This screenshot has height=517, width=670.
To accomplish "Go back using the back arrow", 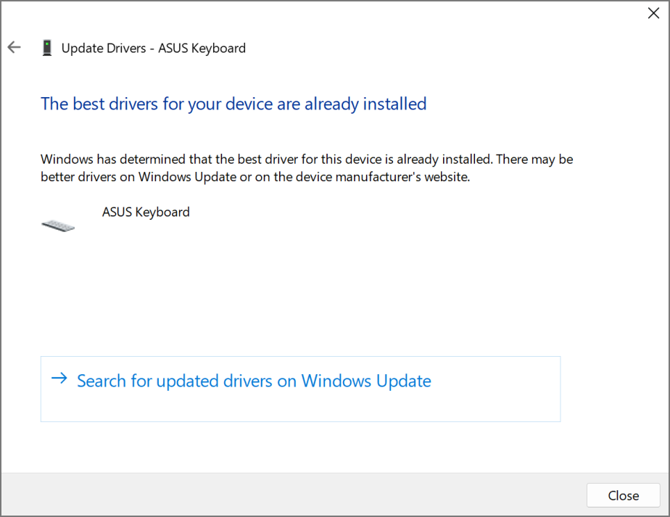I will tap(14, 47).
